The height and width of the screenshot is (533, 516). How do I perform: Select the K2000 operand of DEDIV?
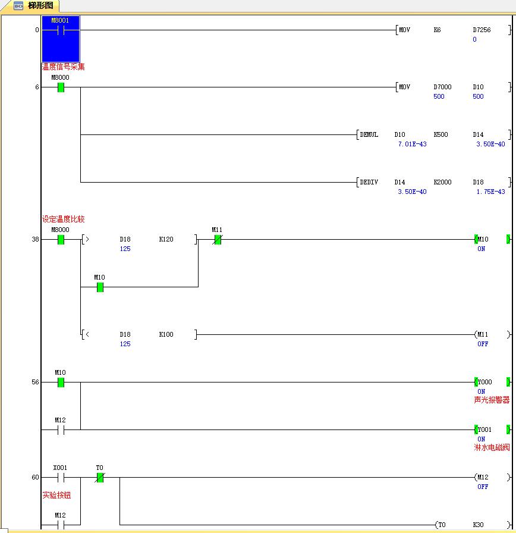pyautogui.click(x=442, y=182)
